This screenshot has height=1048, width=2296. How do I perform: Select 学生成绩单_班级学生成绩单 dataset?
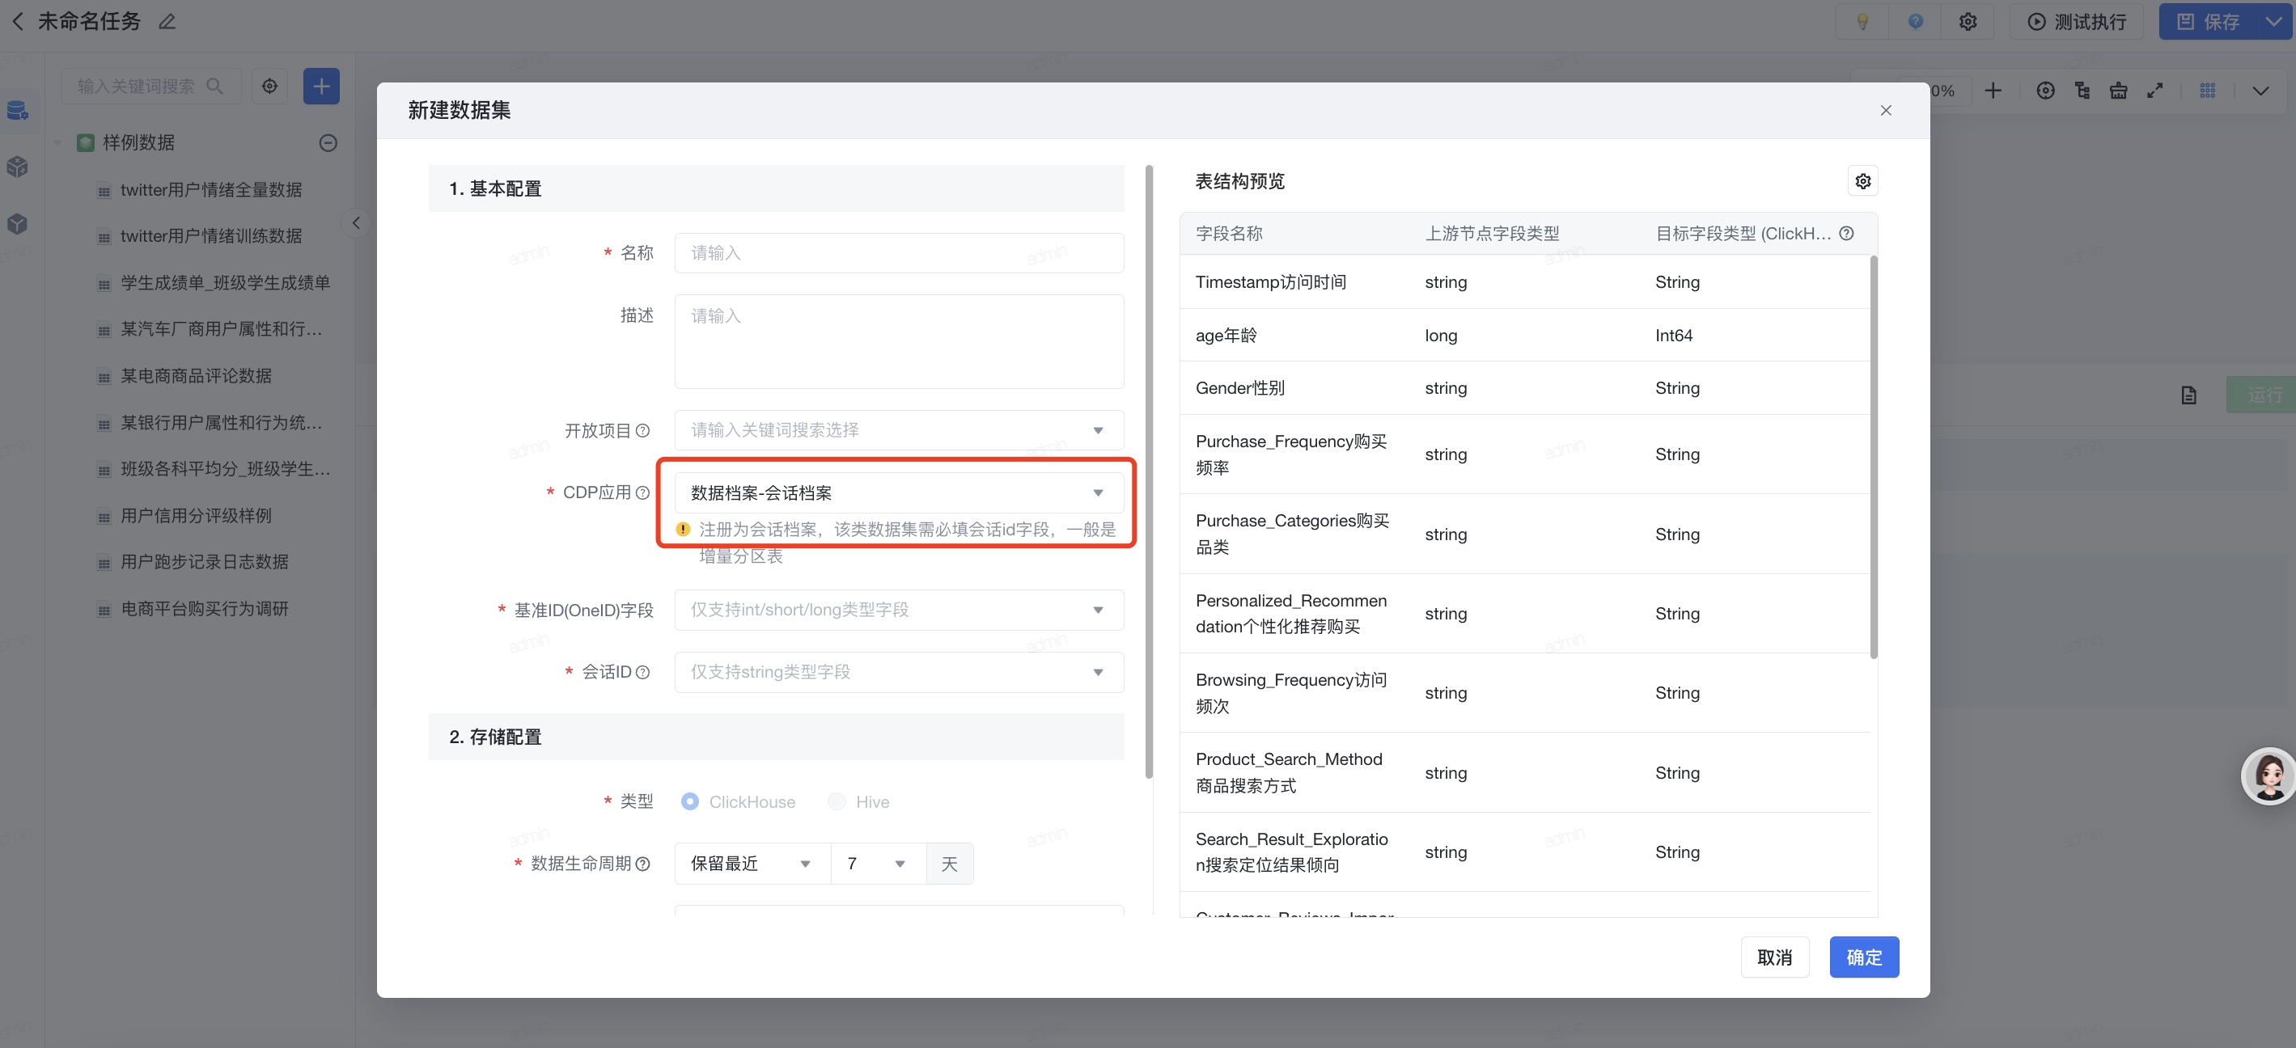click(x=225, y=282)
